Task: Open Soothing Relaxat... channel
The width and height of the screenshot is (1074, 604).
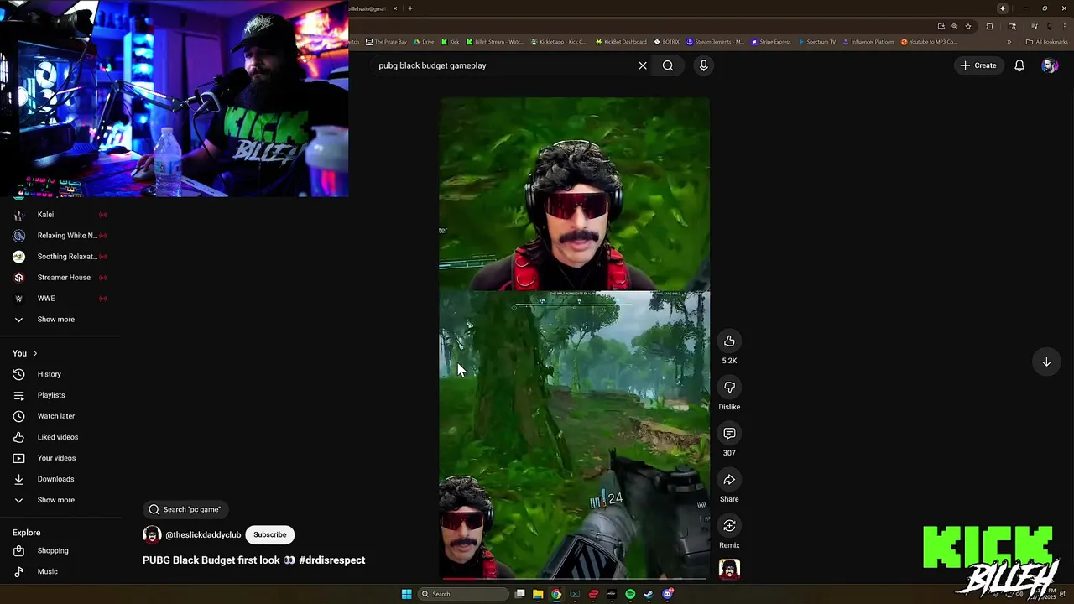Action: (60, 257)
